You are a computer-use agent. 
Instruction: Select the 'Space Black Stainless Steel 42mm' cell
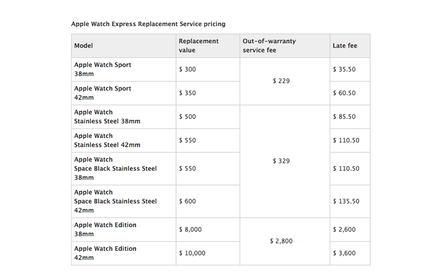[x=124, y=201]
